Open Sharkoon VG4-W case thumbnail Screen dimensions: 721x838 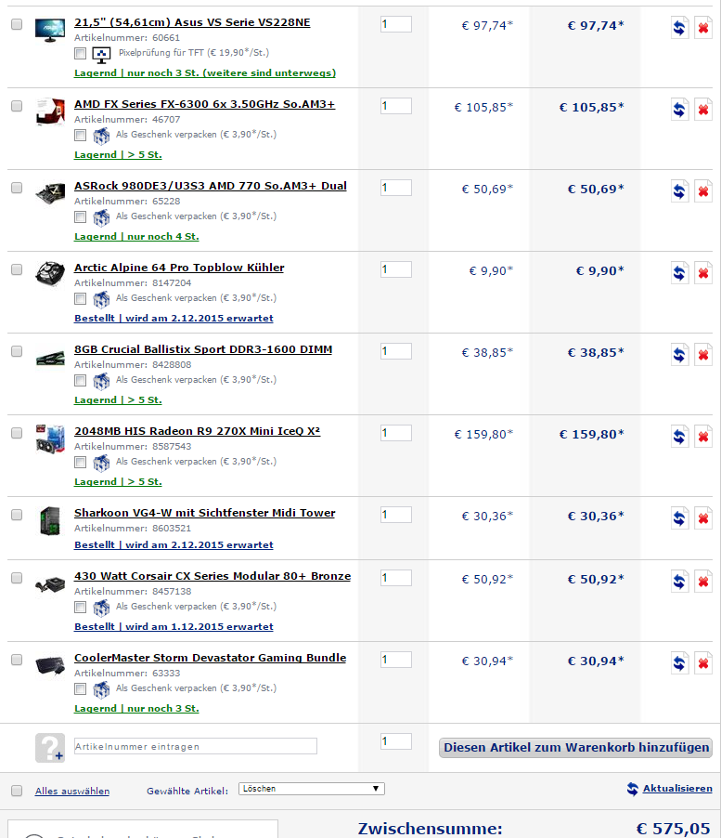(50, 520)
